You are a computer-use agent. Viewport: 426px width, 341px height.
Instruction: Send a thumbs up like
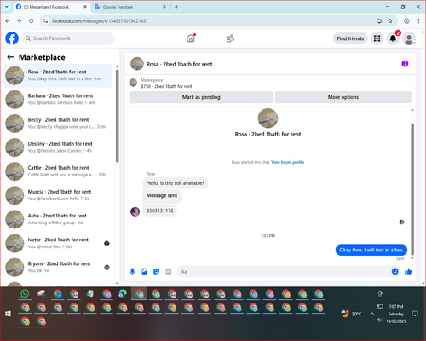[408, 271]
